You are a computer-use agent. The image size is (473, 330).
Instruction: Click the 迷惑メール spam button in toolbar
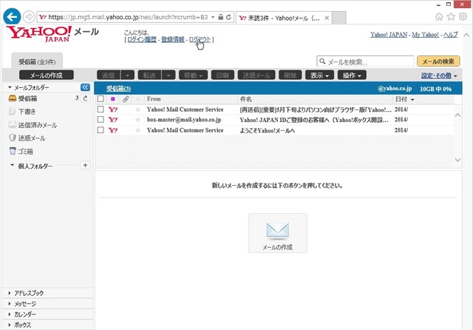256,75
